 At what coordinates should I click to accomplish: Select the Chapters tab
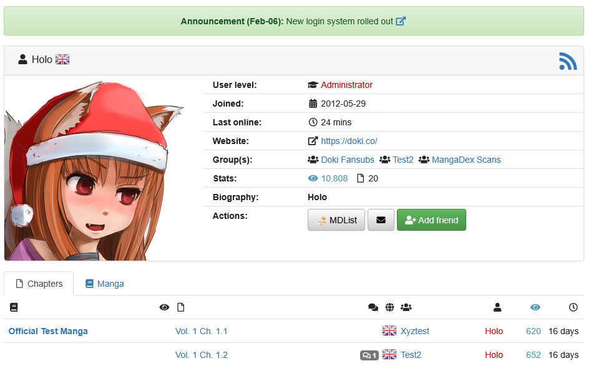(39, 284)
